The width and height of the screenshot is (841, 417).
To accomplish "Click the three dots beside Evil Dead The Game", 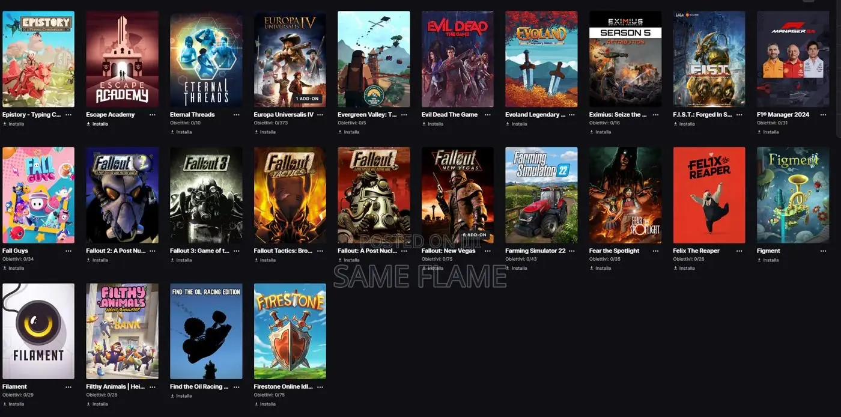I will pyautogui.click(x=488, y=115).
